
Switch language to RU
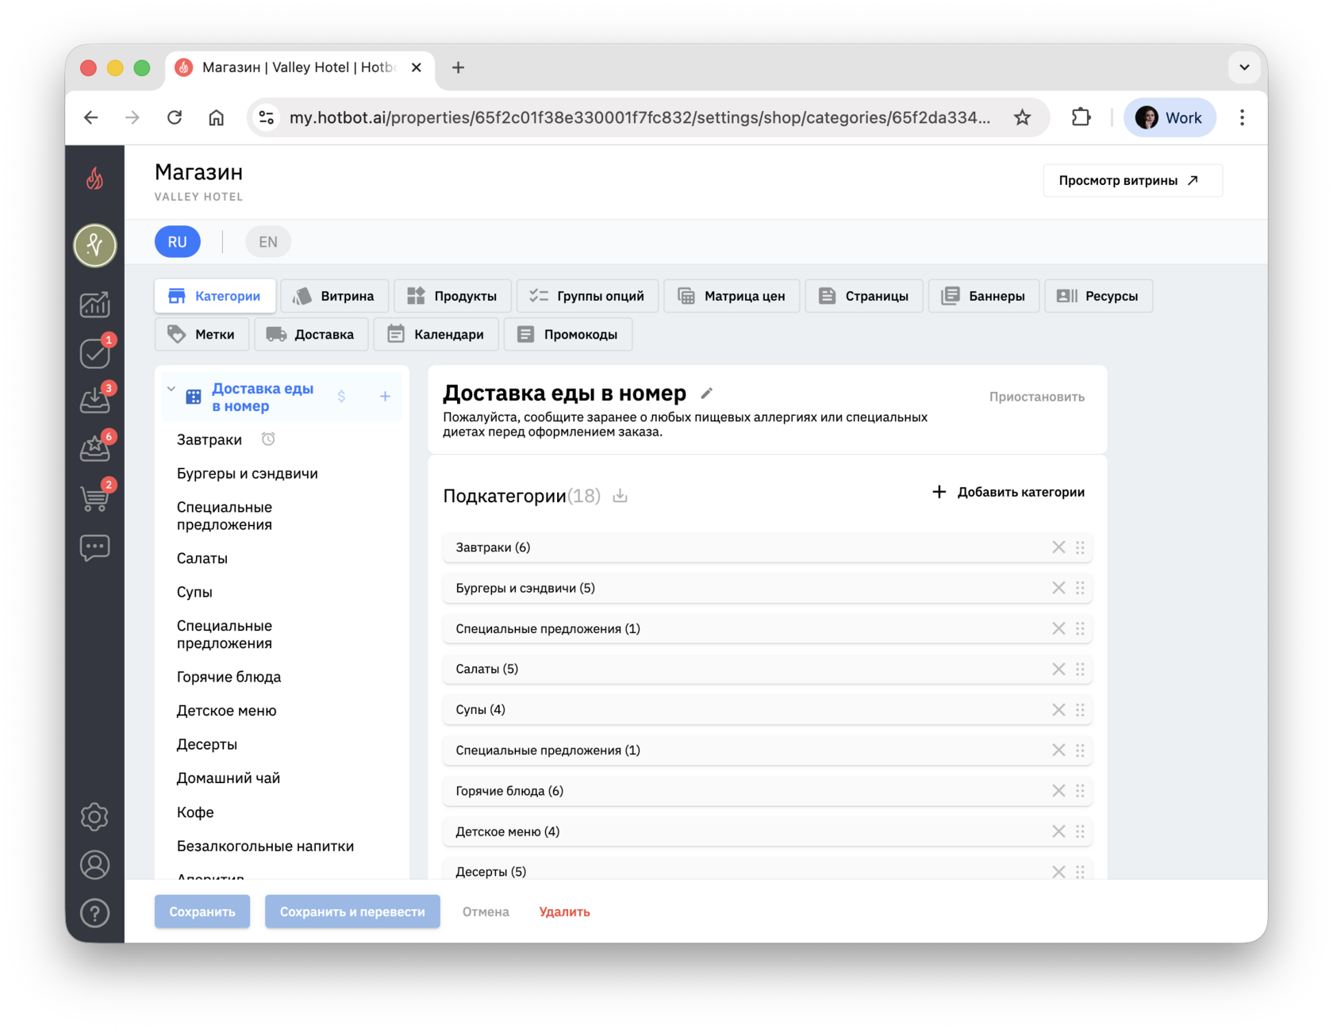click(x=178, y=242)
